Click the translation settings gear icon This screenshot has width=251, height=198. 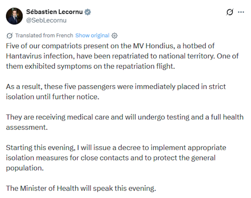click(x=114, y=35)
